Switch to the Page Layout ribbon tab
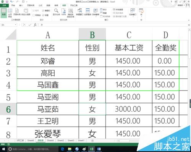The image size is (191, 152). [31, 5]
